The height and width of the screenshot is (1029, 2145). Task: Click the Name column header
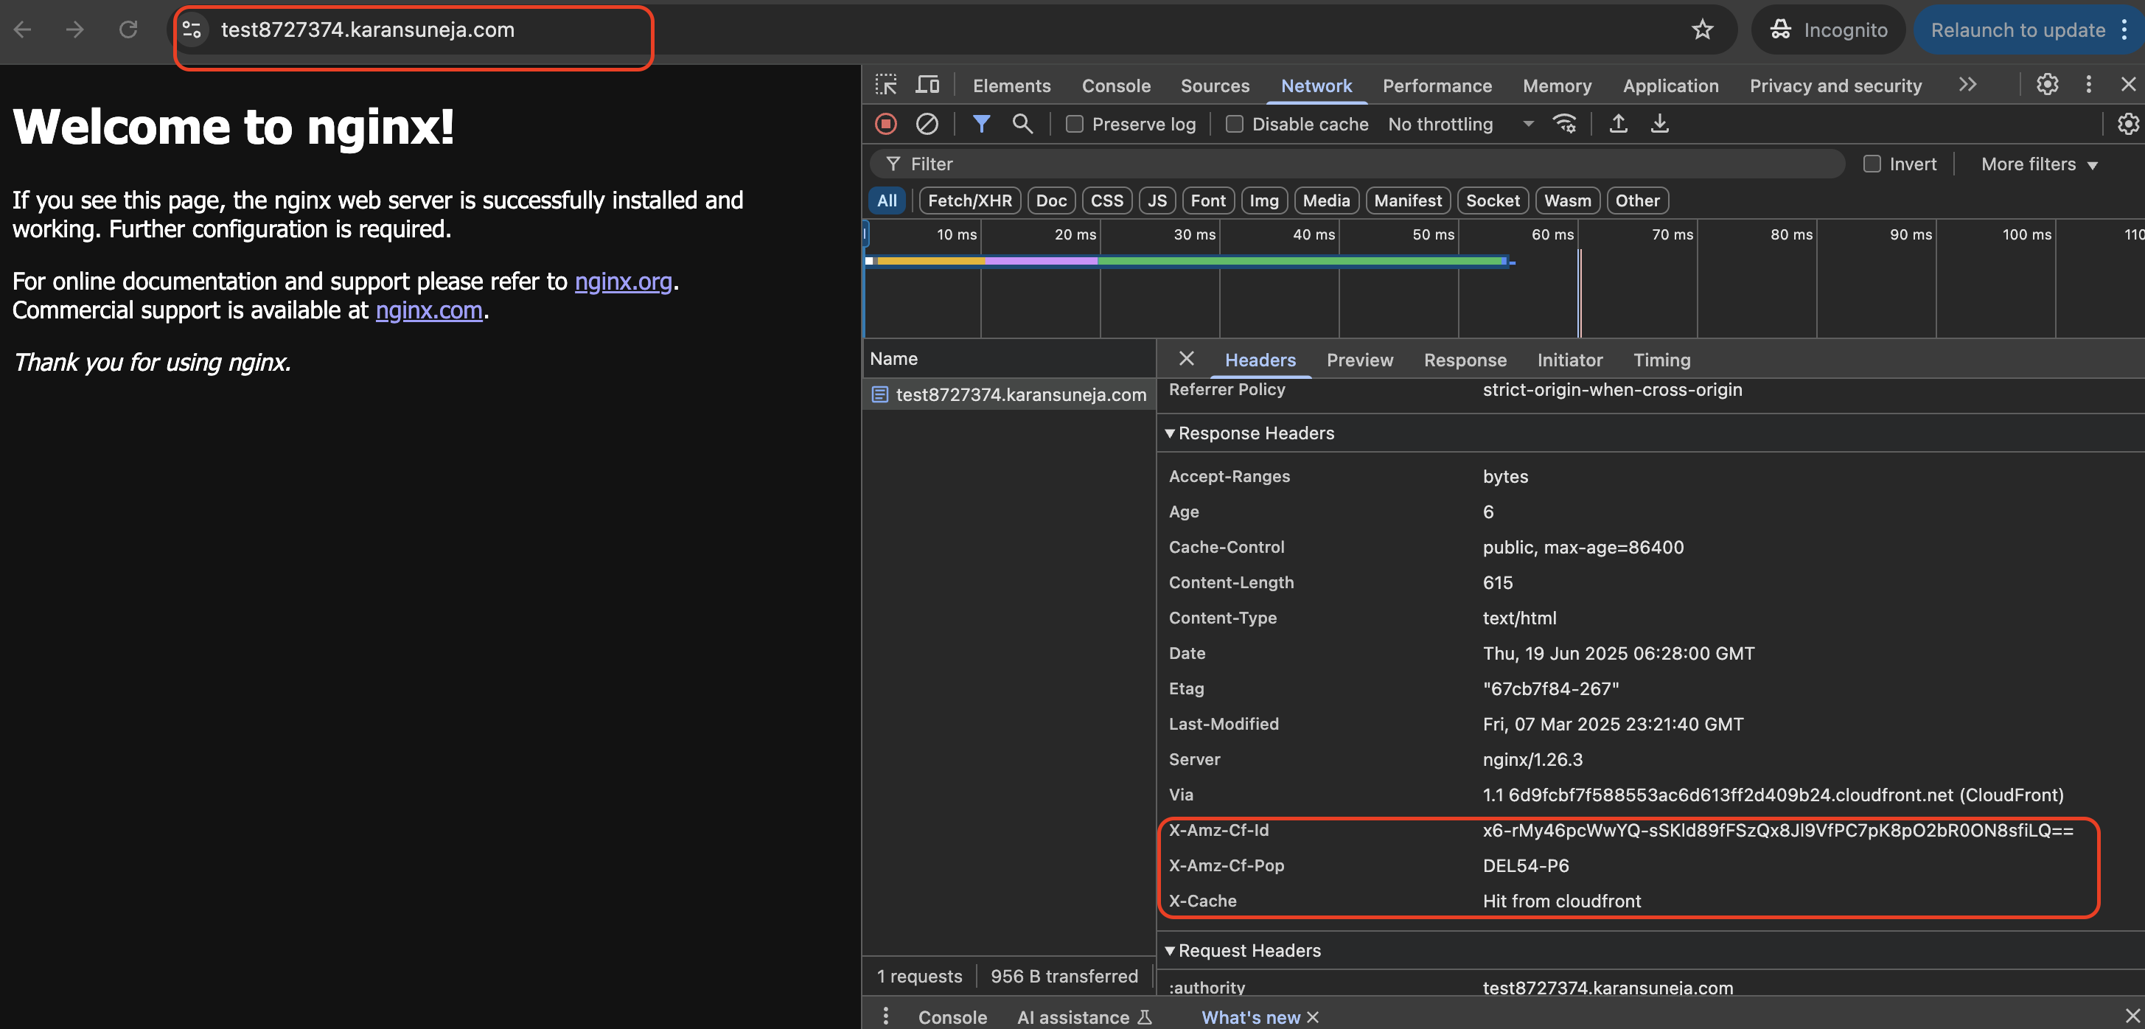[x=1009, y=359]
